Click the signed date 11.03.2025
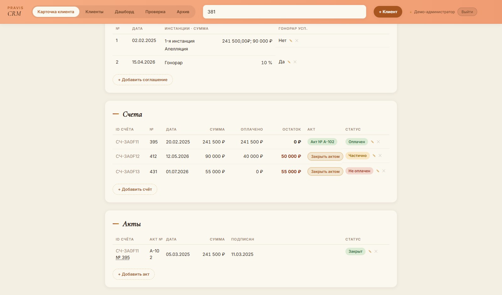 [x=242, y=254]
